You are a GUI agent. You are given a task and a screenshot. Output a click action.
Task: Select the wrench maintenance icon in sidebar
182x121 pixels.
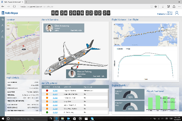tap(3, 31)
